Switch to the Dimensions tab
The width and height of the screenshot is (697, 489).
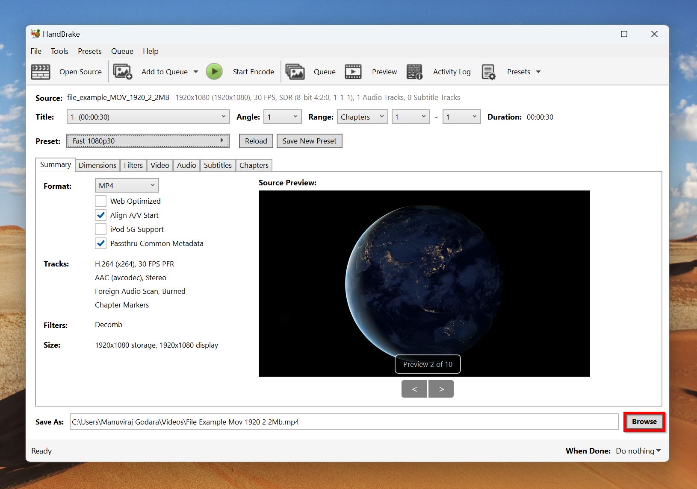(97, 165)
